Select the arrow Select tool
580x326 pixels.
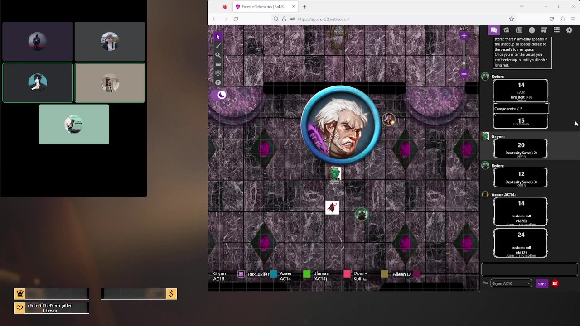[218, 37]
